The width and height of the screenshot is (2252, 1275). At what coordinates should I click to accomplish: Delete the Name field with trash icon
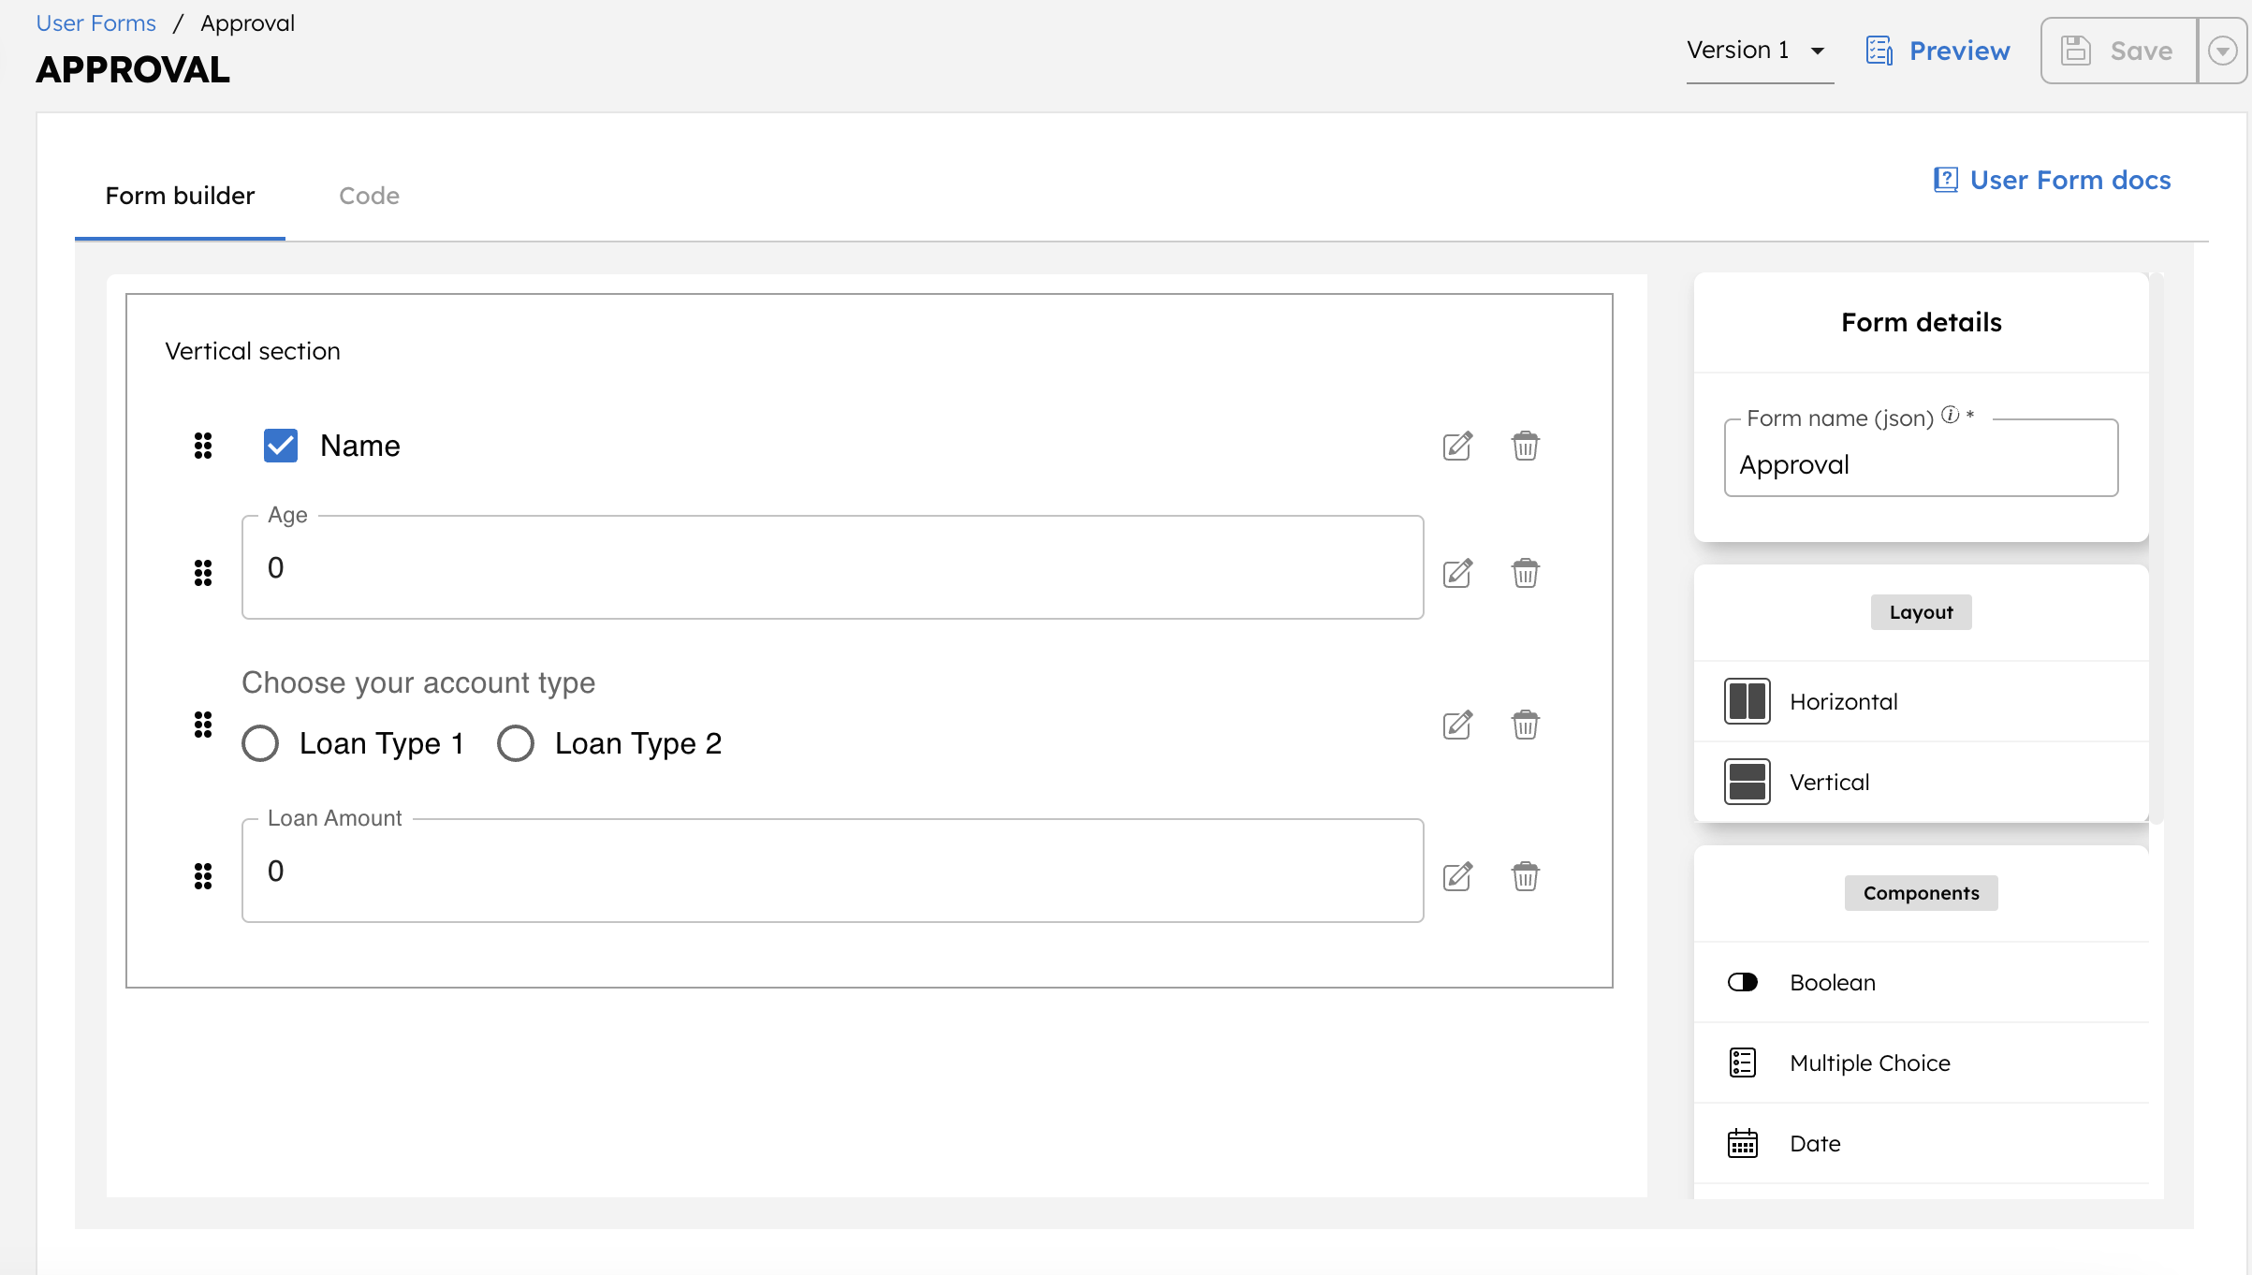coord(1526,446)
